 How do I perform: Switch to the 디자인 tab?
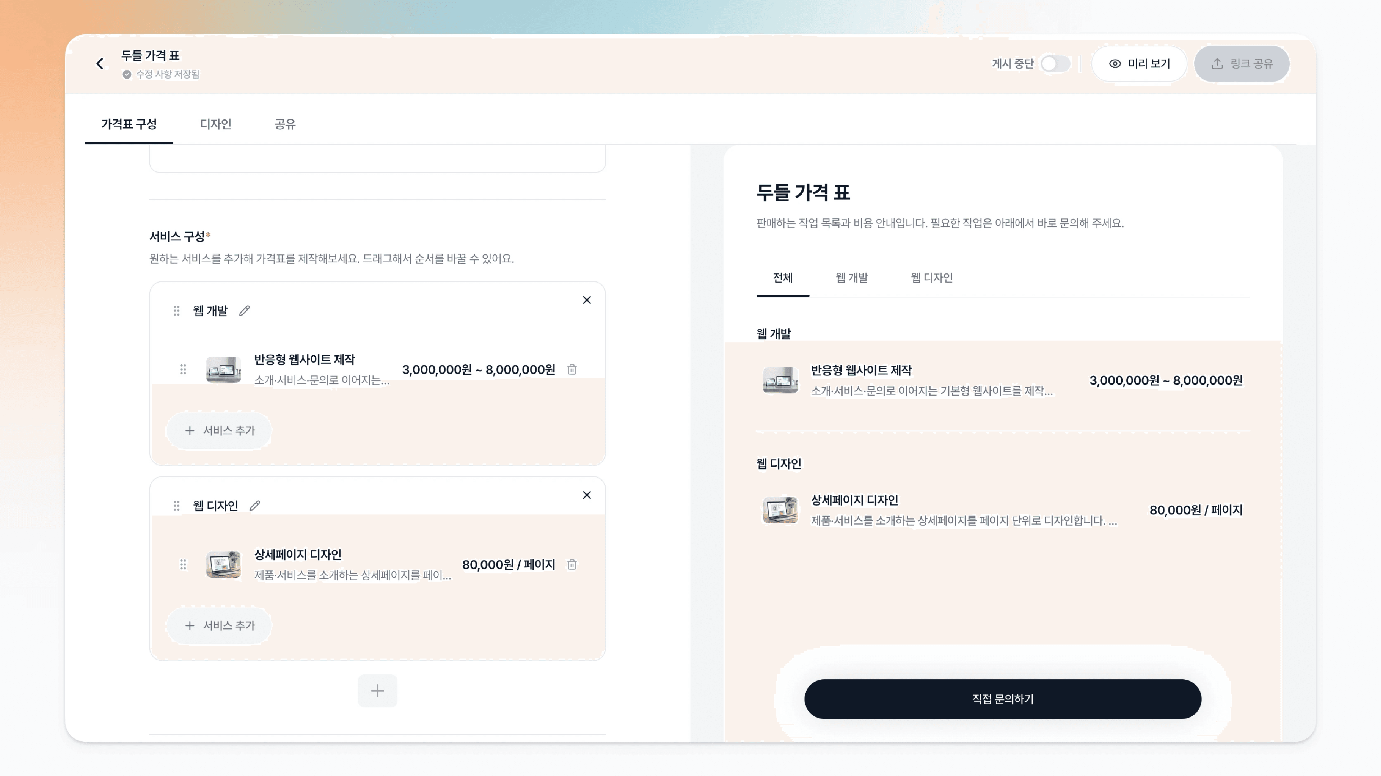point(215,124)
